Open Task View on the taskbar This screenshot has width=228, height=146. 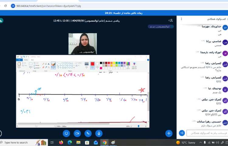pyautogui.click(x=52, y=143)
